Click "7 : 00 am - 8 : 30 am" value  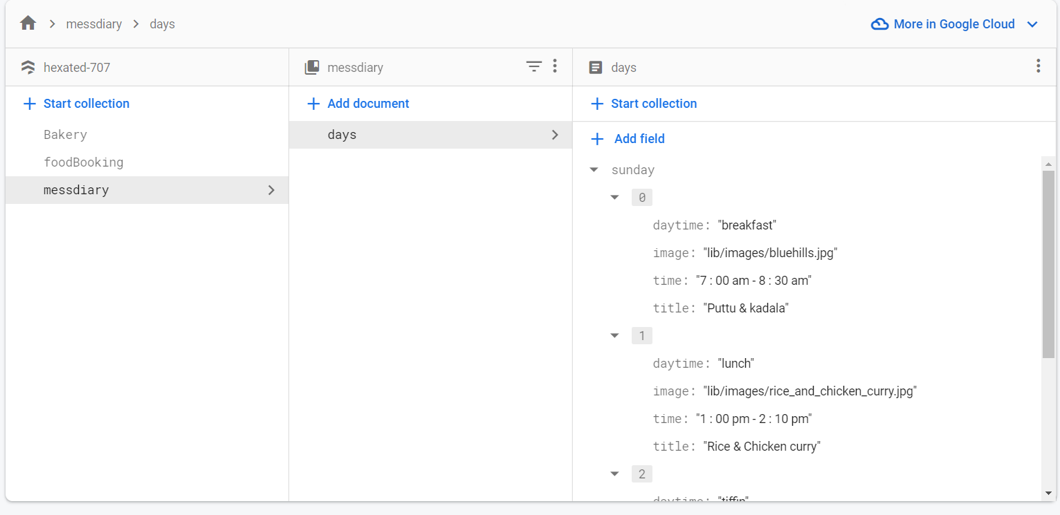(753, 281)
